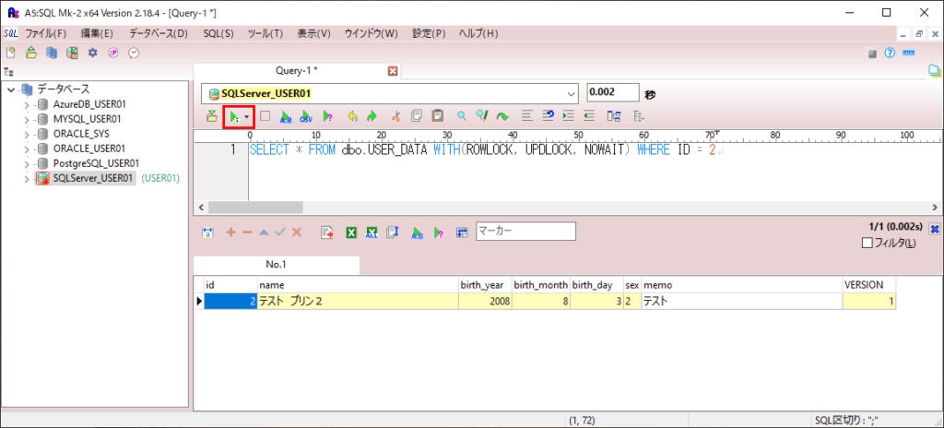944x428 pixels.
Task: Click the undo arrow icon in query toolbar
Action: point(351,117)
